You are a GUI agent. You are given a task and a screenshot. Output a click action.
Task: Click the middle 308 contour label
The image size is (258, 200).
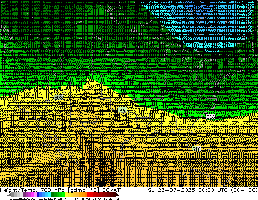[122, 111]
